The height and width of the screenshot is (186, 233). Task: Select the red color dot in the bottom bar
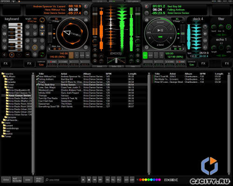pos(140,180)
